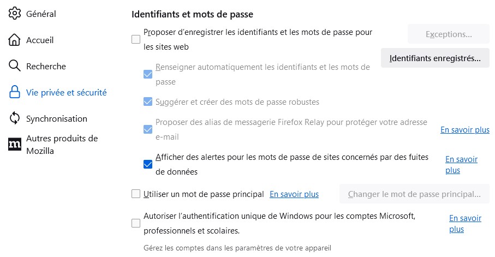Open 'En savoir plus' for Windows authentication
Screen dimensions: 495x257
point(465,223)
